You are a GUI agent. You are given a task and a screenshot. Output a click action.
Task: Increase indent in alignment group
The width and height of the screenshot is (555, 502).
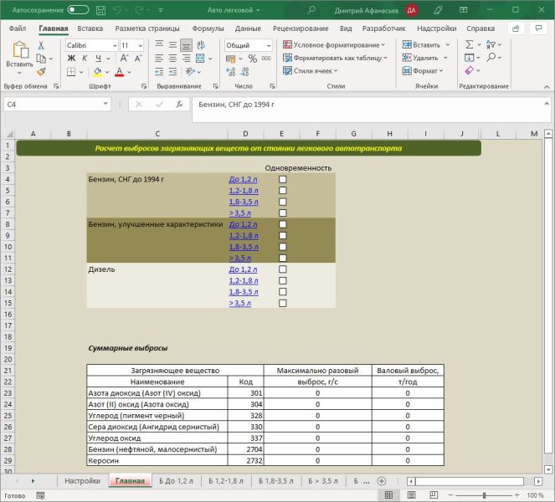(172, 72)
